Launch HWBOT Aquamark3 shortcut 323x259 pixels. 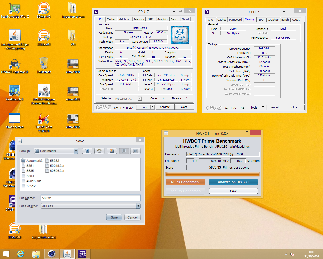[15, 66]
